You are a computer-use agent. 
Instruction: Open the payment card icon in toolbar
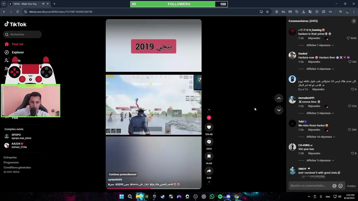pyautogui.click(x=290, y=12)
